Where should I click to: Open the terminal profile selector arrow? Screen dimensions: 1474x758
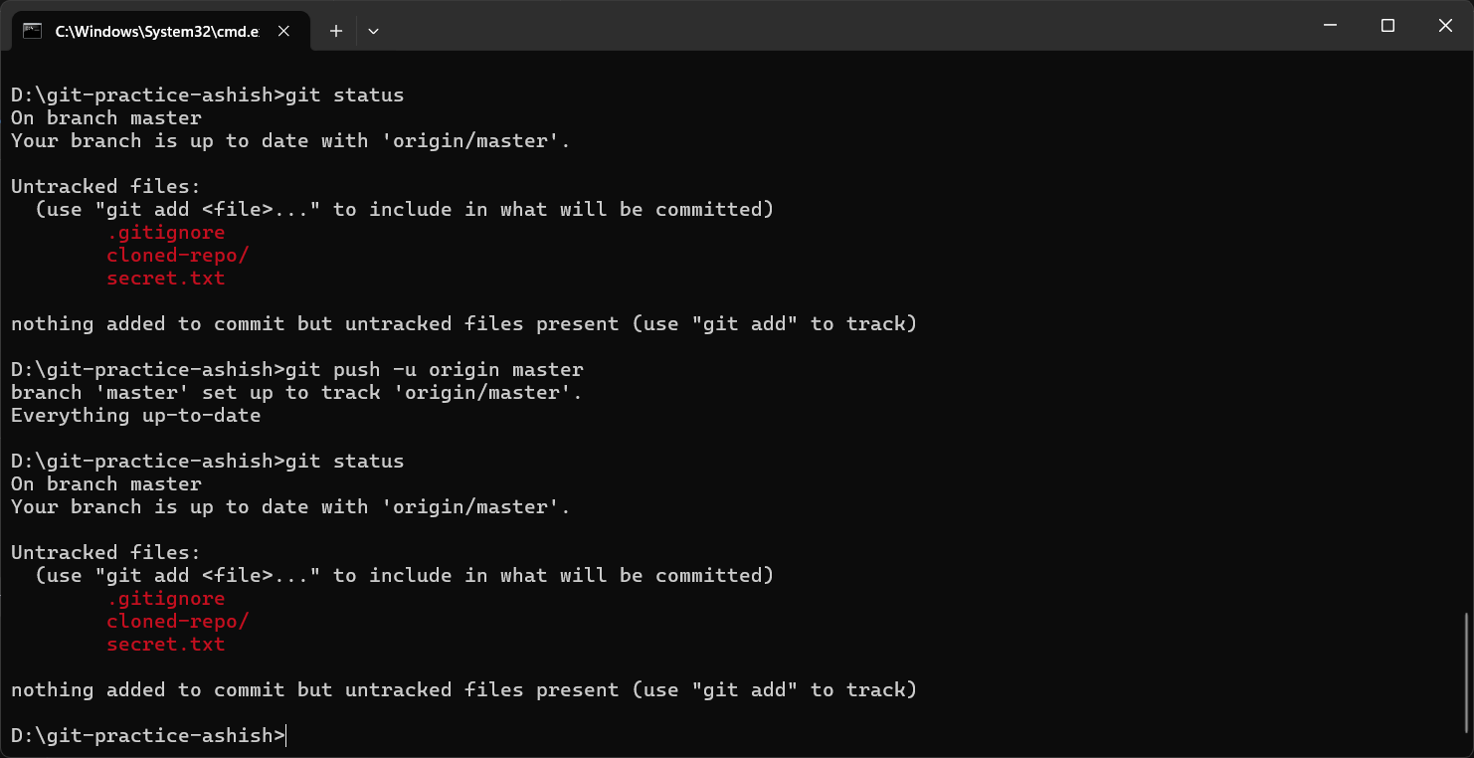click(373, 31)
